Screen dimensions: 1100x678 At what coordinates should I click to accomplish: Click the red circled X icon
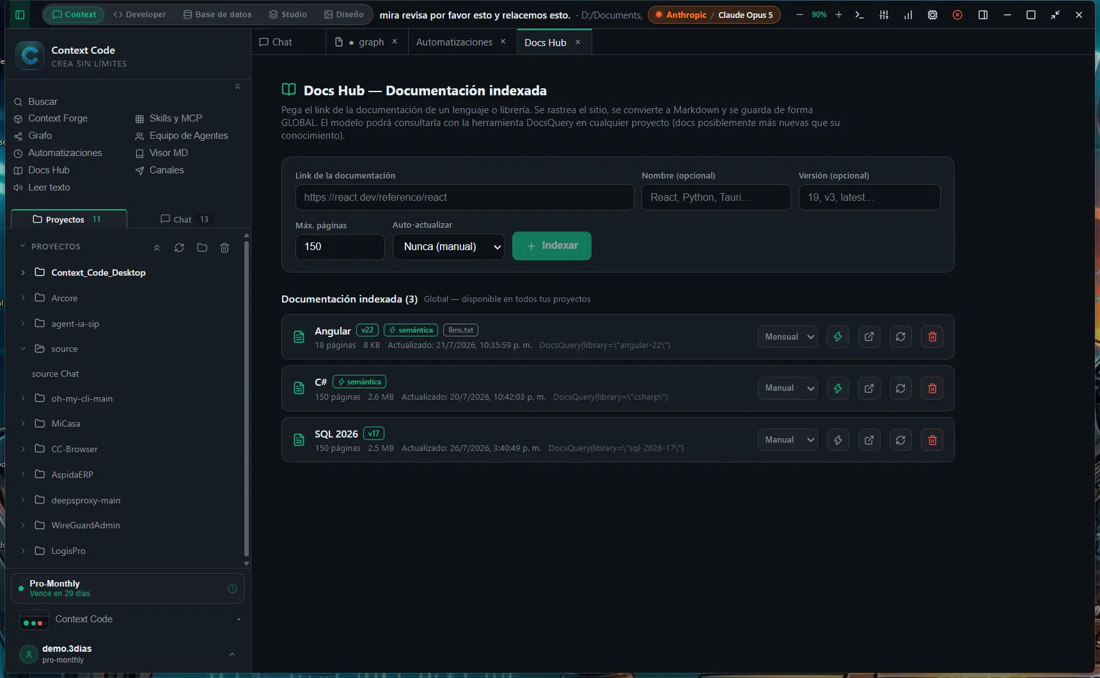click(957, 15)
